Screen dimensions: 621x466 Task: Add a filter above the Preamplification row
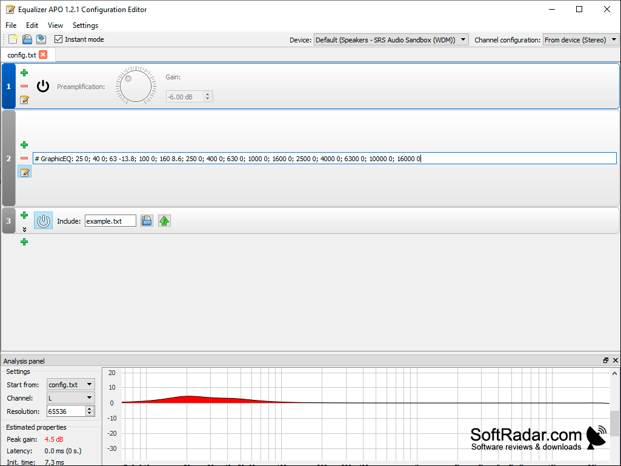(x=24, y=73)
